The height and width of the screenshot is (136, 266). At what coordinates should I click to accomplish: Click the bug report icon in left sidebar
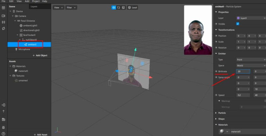click(3, 127)
